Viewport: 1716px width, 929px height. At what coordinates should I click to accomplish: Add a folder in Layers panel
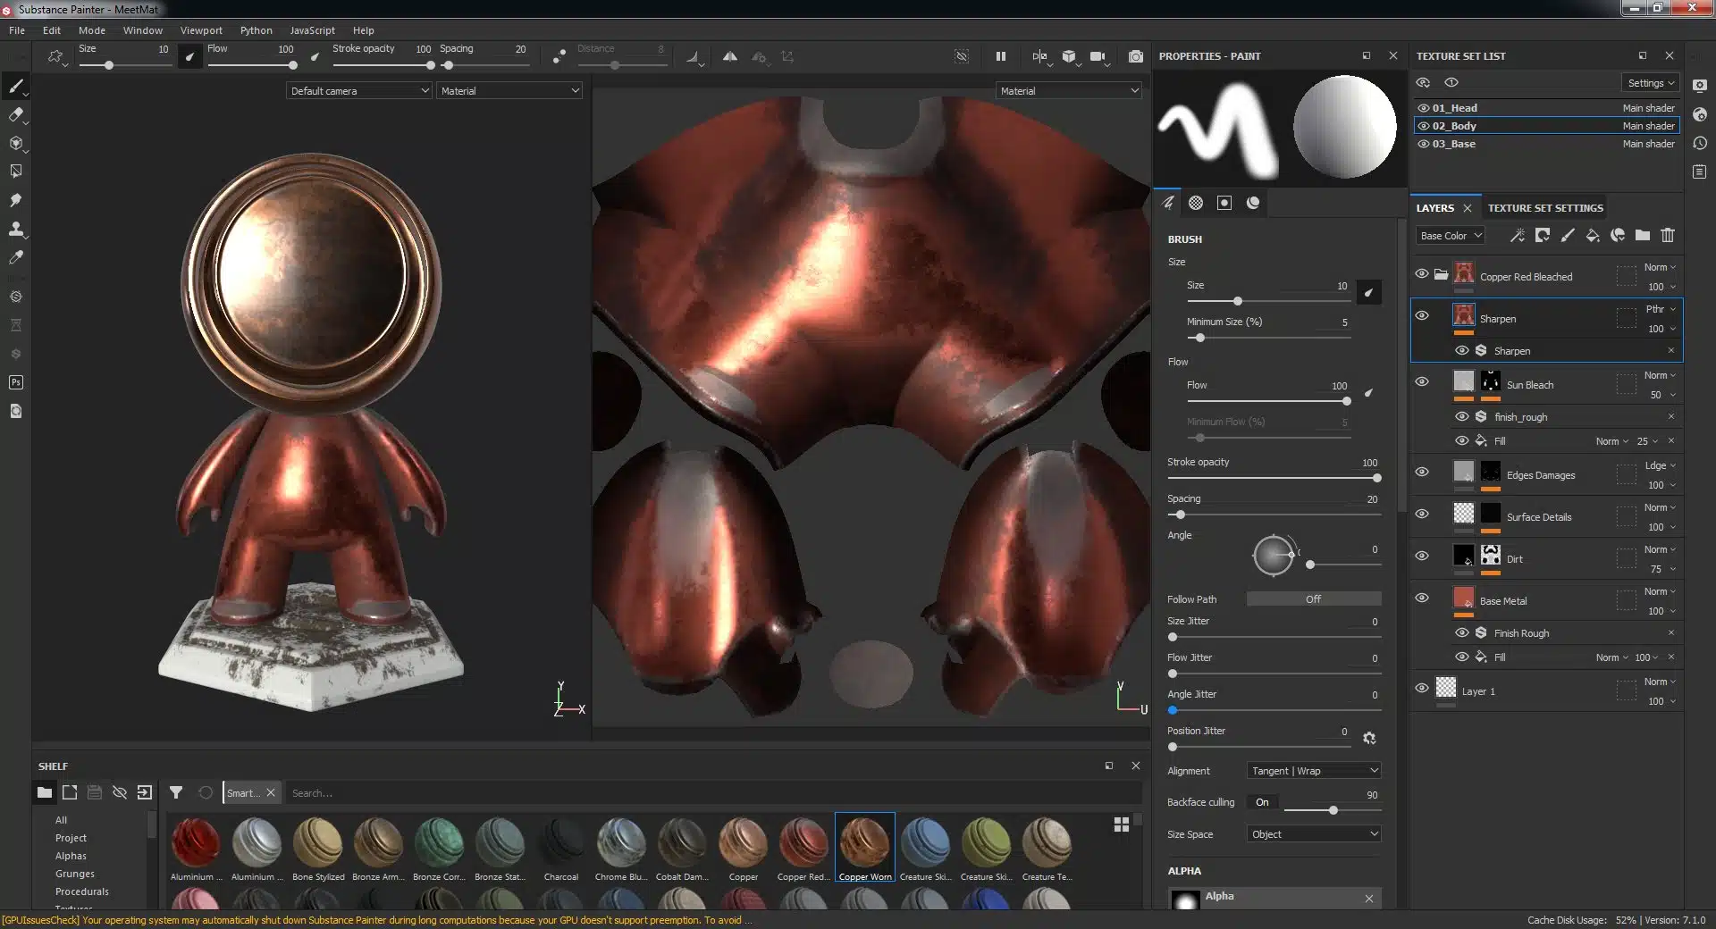click(x=1643, y=236)
